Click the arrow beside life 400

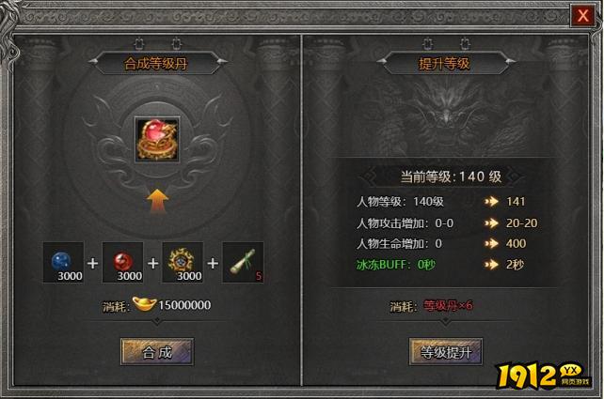pos(491,243)
